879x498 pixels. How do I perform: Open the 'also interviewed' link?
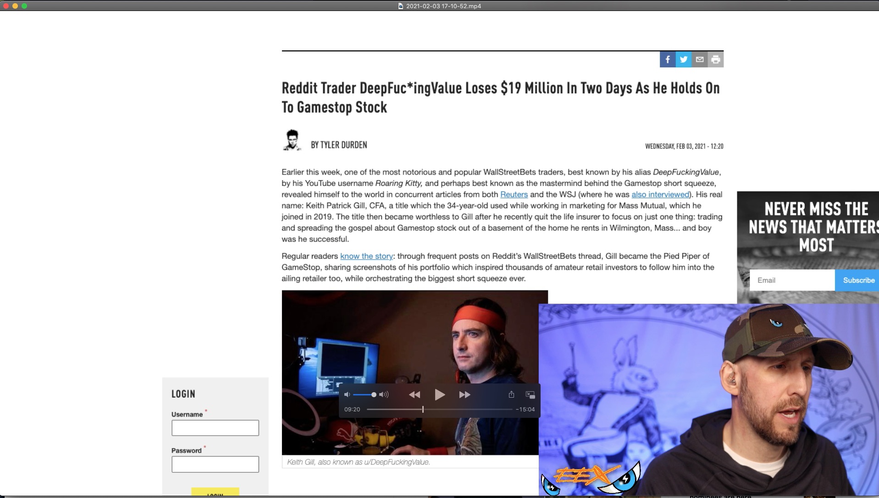click(x=660, y=194)
